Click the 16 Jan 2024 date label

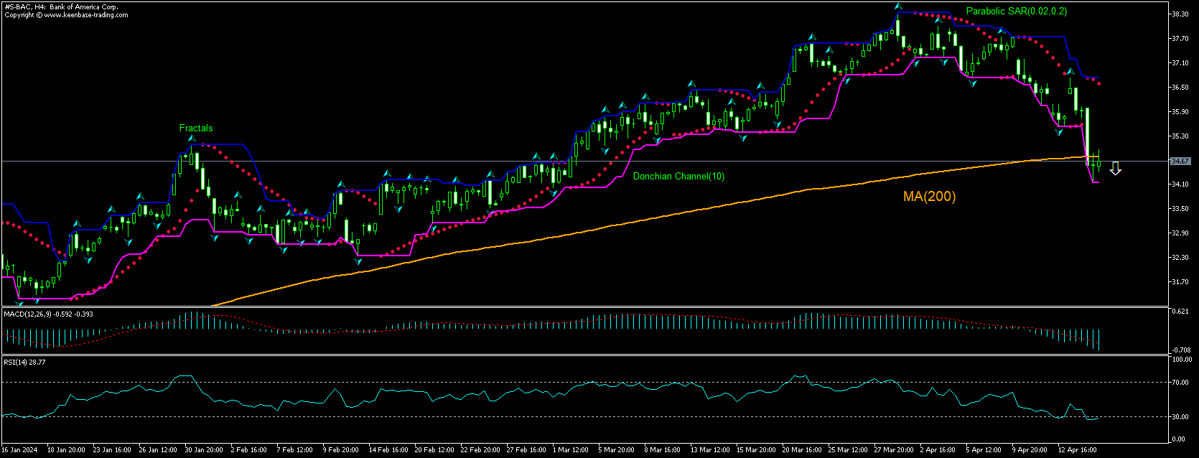pyautogui.click(x=19, y=450)
